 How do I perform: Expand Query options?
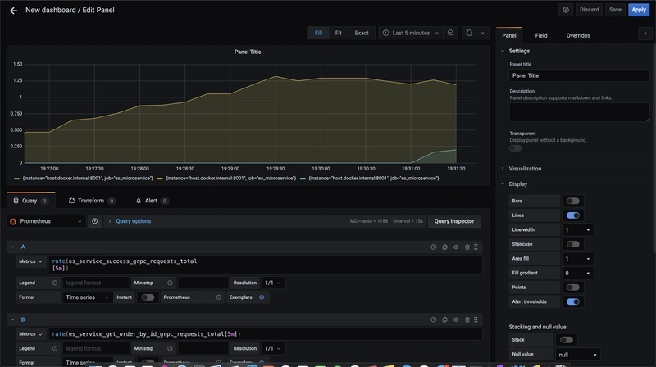tap(133, 221)
